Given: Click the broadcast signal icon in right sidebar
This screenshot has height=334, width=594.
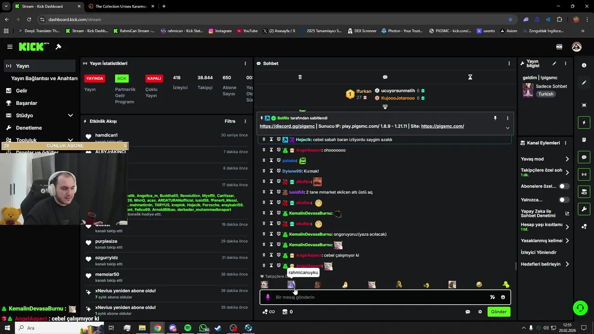Looking at the screenshot, I should (x=584, y=174).
